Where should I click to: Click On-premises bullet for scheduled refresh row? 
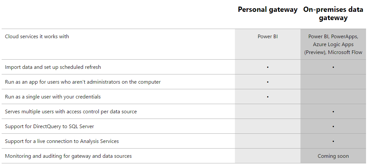coord(333,67)
